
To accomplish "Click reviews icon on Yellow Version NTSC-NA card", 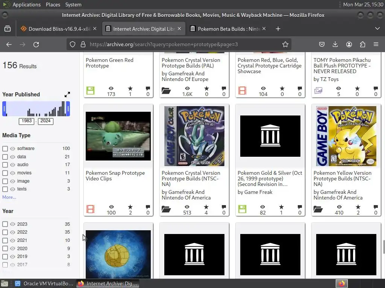I will tap(376, 207).
